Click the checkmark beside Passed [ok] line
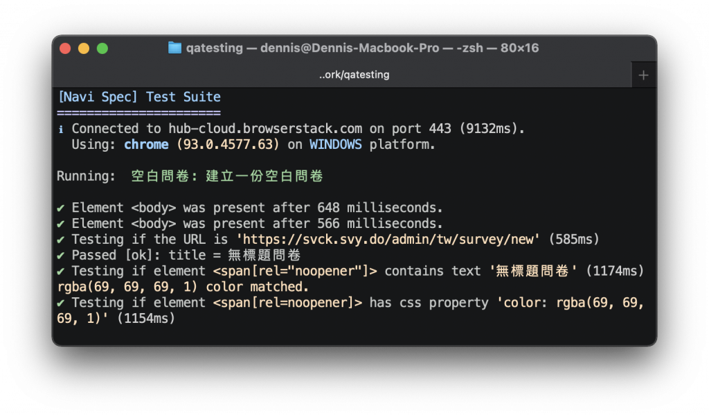 tap(61, 256)
